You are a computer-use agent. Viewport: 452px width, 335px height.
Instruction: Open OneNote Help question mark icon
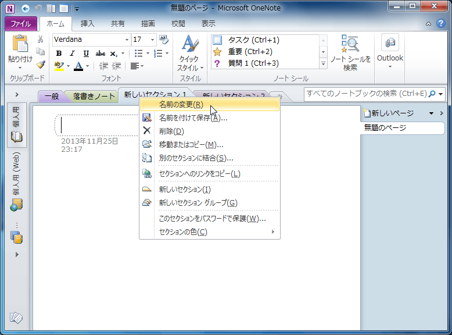point(441,23)
